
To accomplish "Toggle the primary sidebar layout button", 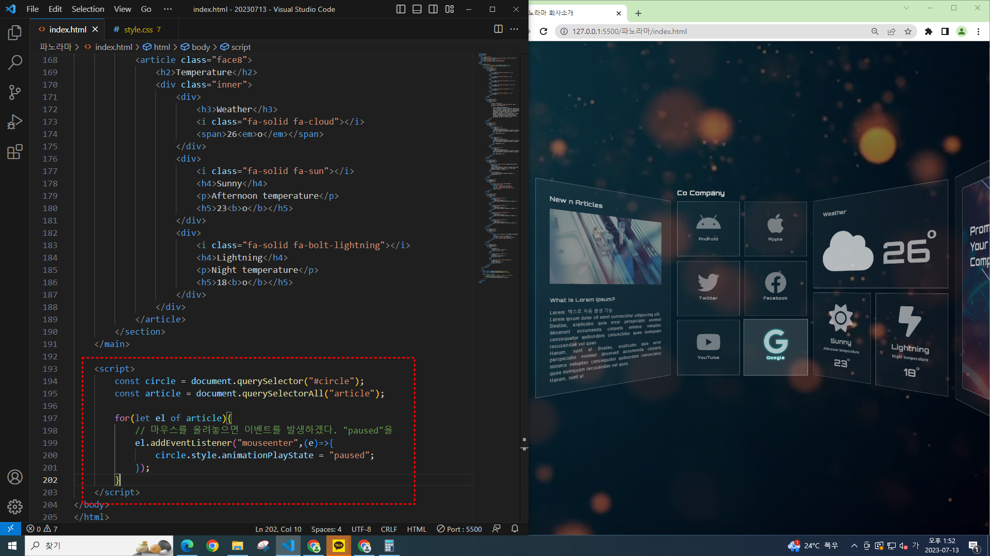I will point(401,9).
